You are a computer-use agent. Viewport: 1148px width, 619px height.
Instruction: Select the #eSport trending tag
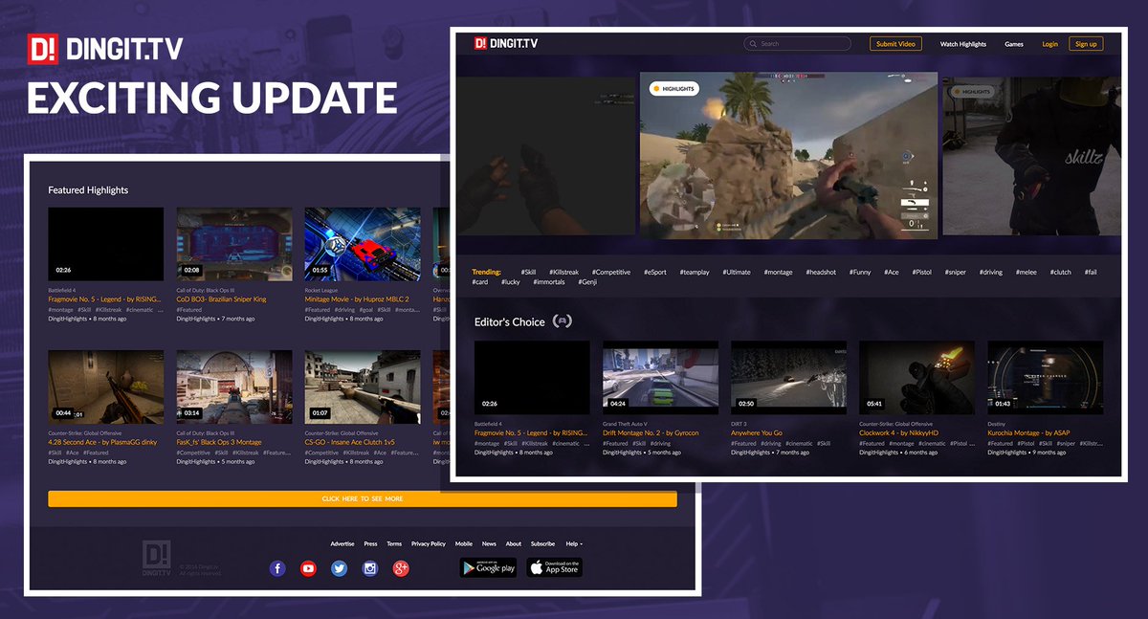(x=655, y=273)
